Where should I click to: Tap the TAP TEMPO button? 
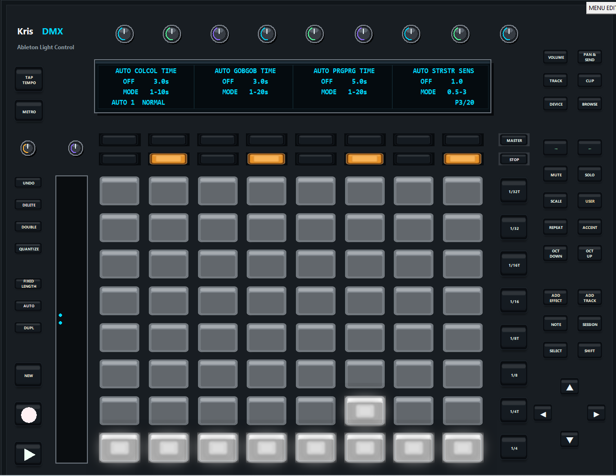click(x=29, y=80)
